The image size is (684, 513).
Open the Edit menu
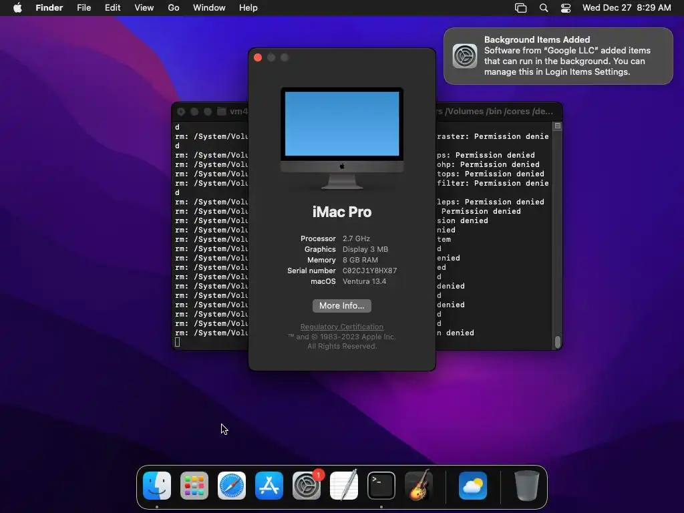[112, 8]
